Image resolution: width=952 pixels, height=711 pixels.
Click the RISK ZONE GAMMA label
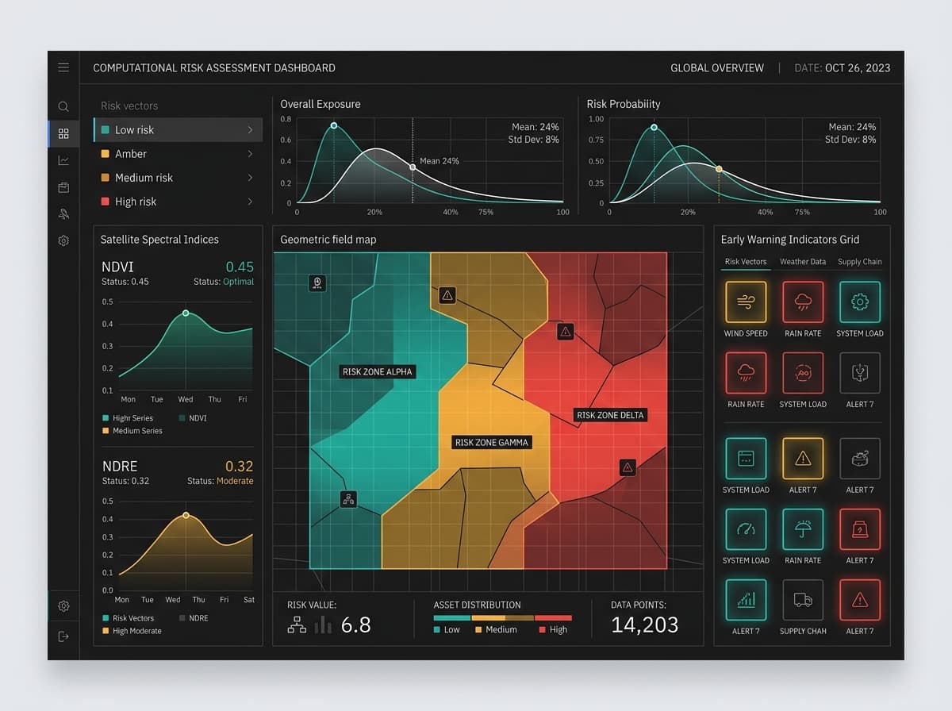pos(491,442)
